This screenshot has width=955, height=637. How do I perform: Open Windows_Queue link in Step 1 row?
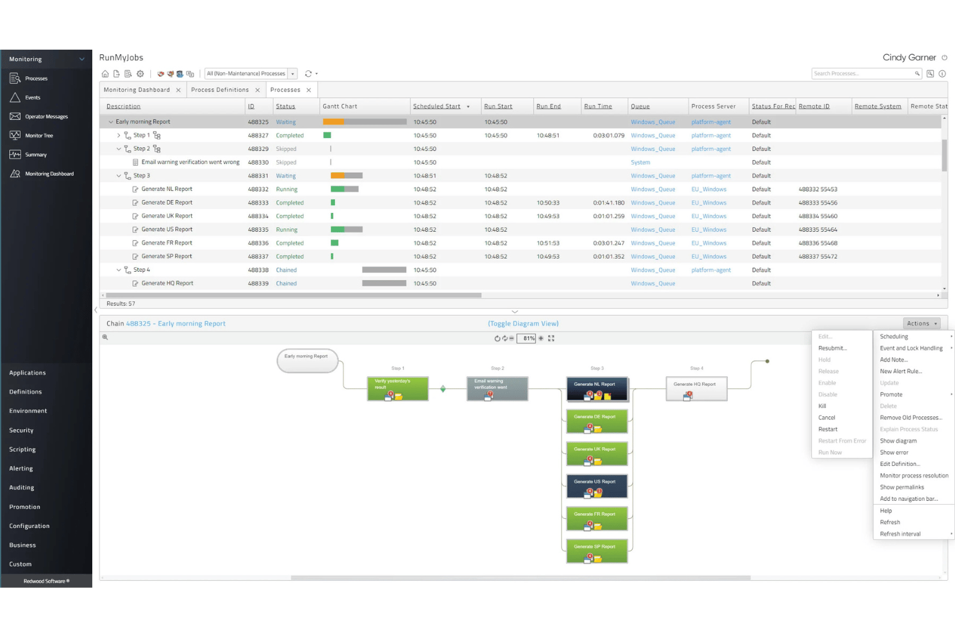pyautogui.click(x=653, y=136)
